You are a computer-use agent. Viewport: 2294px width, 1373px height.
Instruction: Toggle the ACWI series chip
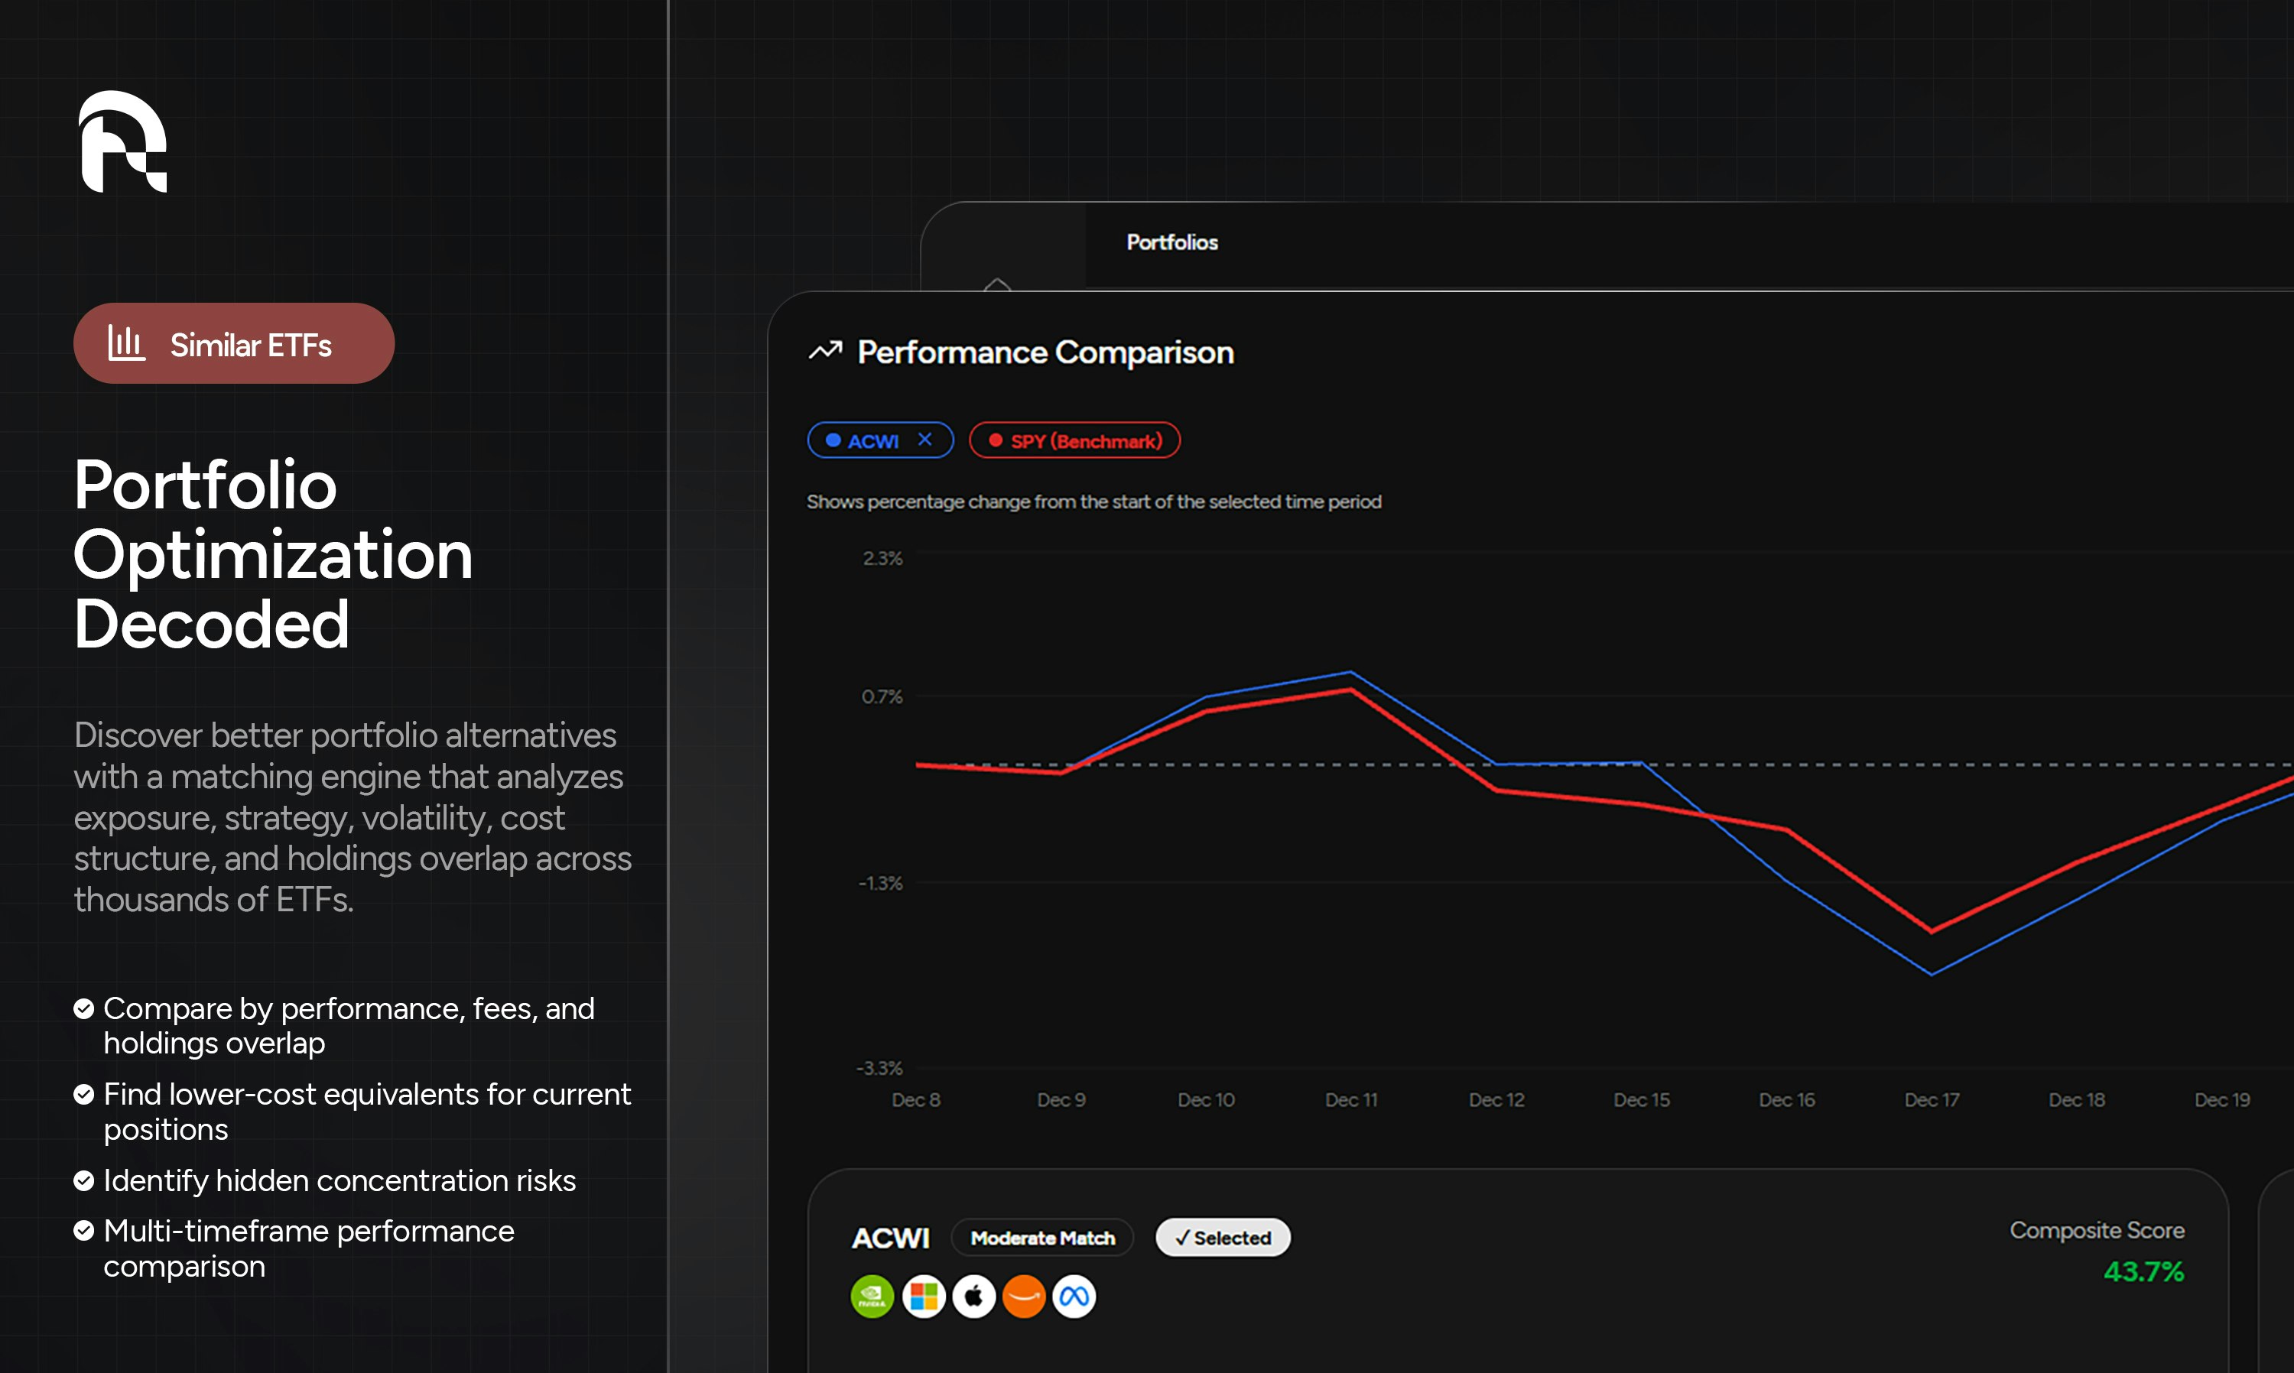point(872,441)
